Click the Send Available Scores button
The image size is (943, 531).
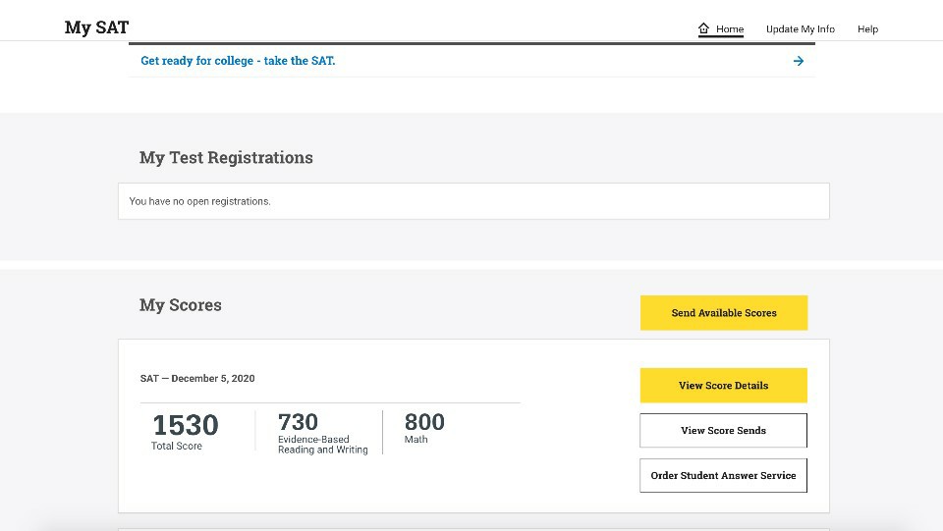[x=724, y=312]
